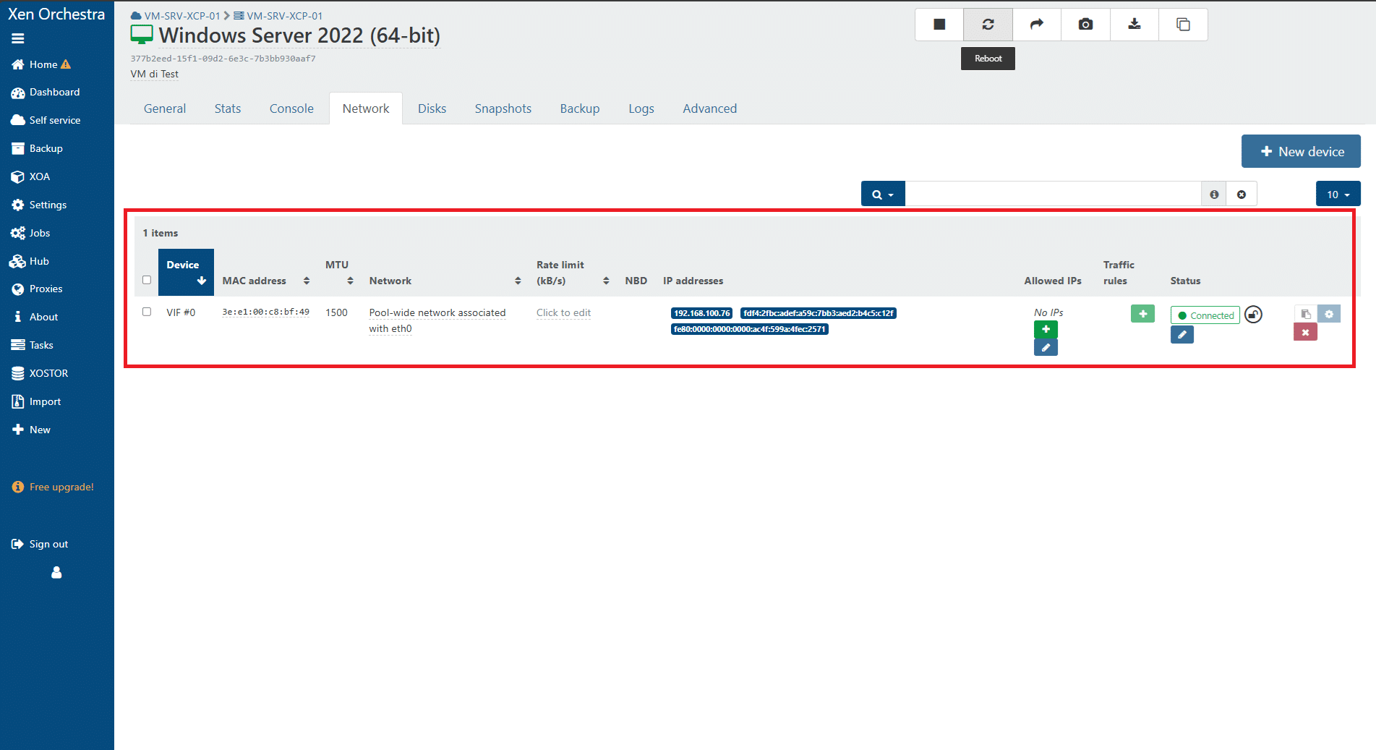
Task: Open host VM-SRV-XCP-01 breadcrumb link
Action: (x=278, y=16)
